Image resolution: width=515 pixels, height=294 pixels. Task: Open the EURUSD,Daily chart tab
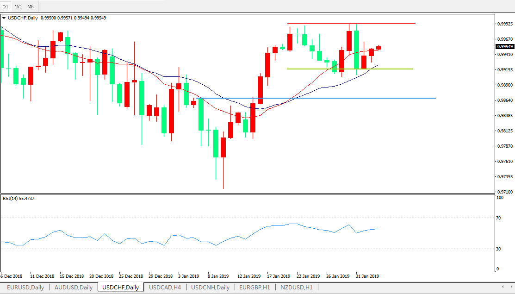tap(25, 288)
